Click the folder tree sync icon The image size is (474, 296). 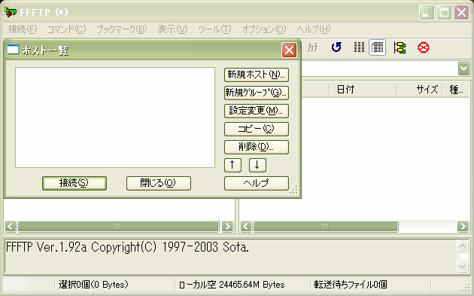(400, 47)
